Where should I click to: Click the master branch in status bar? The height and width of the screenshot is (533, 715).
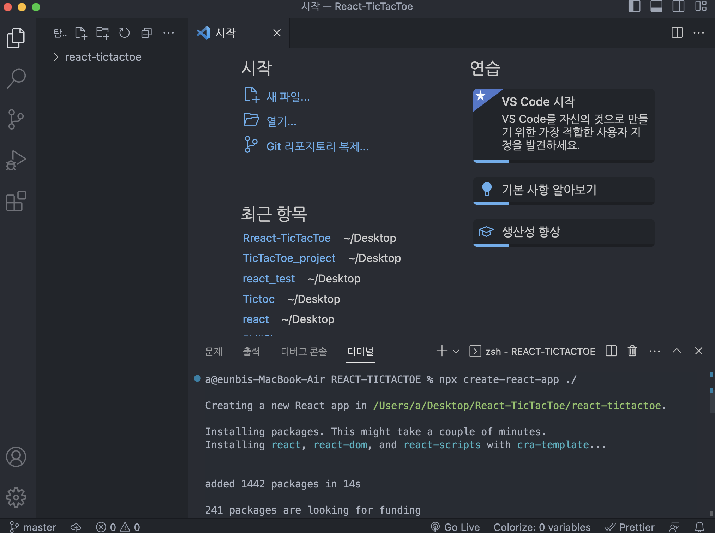click(32, 527)
